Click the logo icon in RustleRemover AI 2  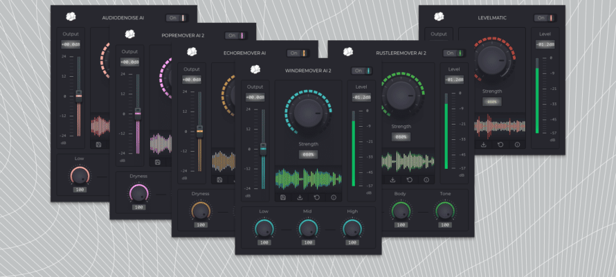tap(348, 52)
